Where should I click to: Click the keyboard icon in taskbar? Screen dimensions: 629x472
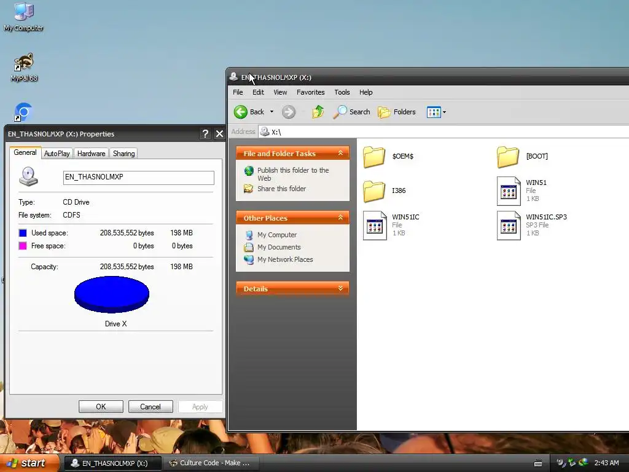(538, 463)
